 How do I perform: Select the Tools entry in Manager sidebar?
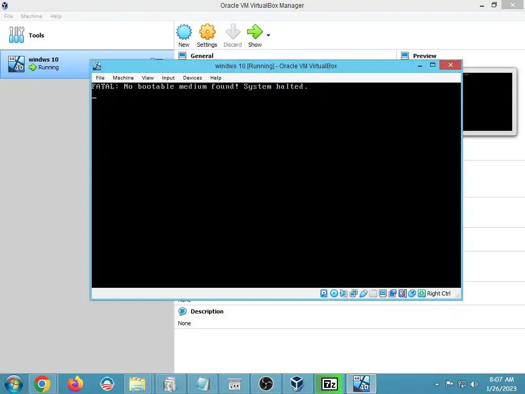[x=87, y=35]
